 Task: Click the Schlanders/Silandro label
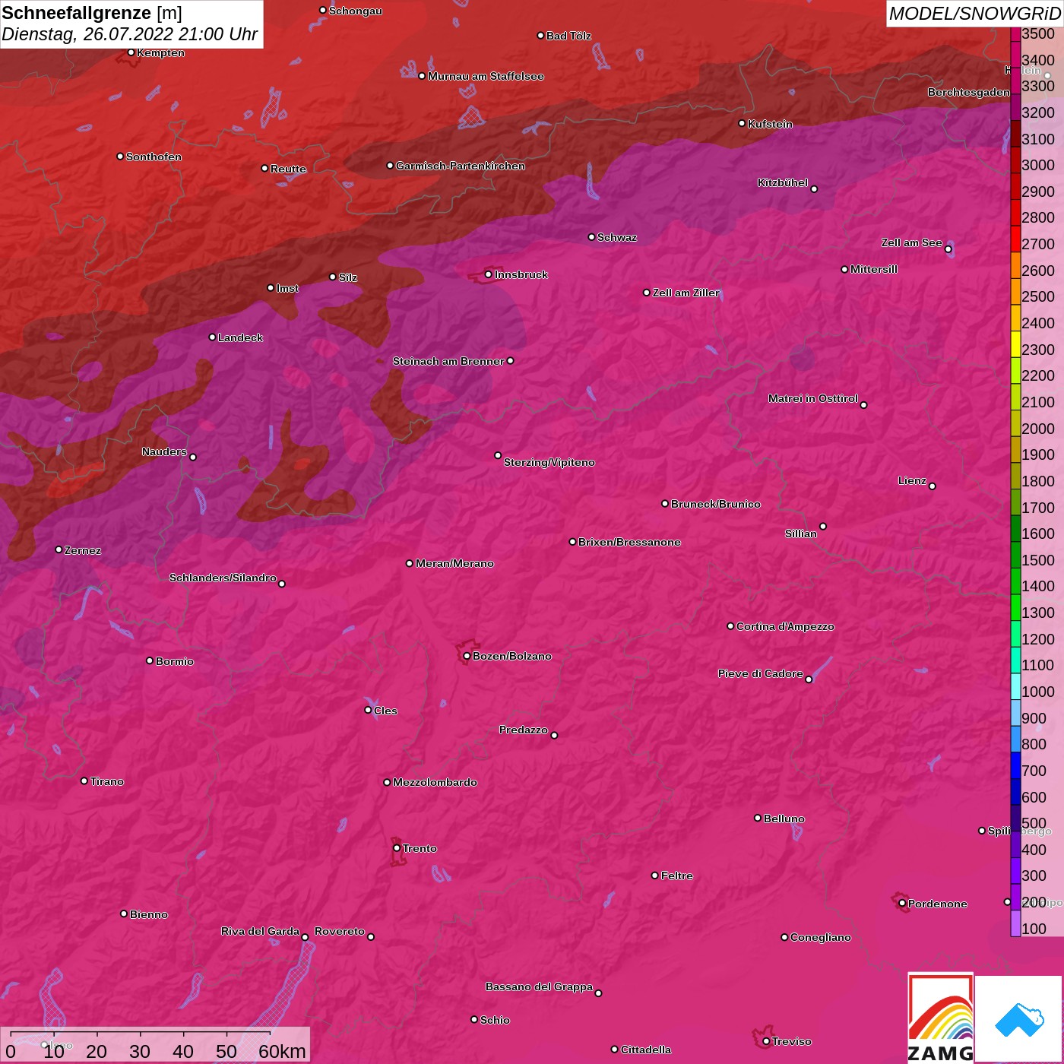click(x=223, y=578)
